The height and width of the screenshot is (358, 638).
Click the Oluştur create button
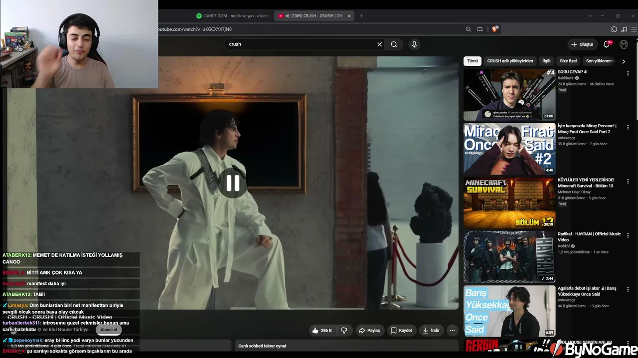coord(582,44)
